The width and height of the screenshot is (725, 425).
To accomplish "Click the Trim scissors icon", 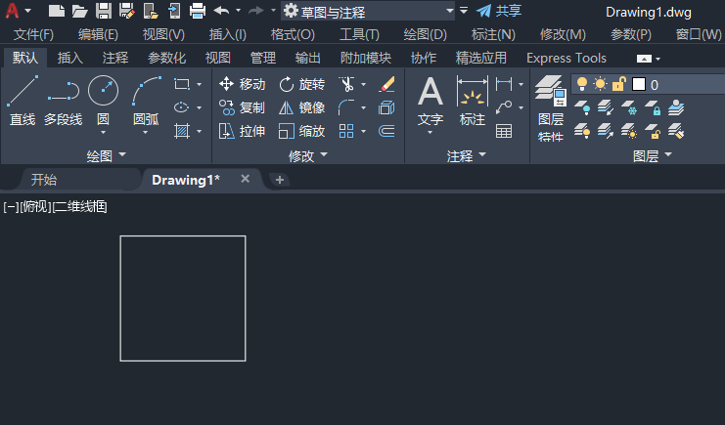I will tap(346, 84).
